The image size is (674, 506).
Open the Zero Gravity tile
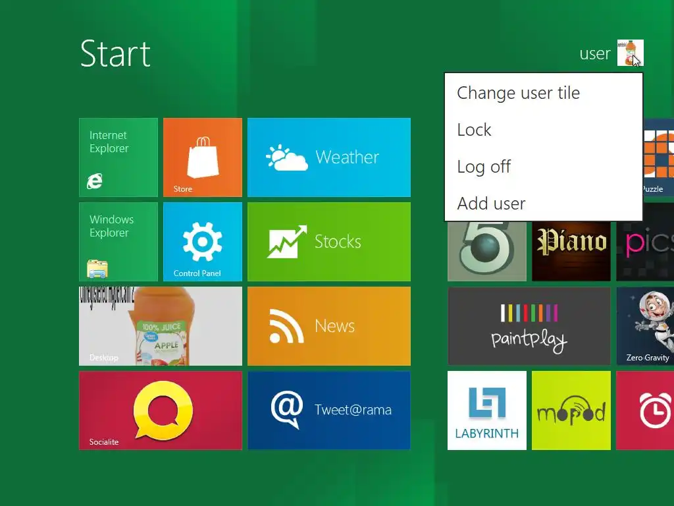click(x=645, y=326)
